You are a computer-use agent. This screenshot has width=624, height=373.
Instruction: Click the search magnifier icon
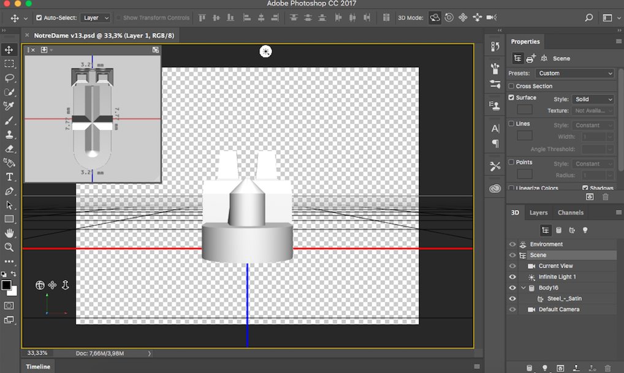click(x=588, y=18)
